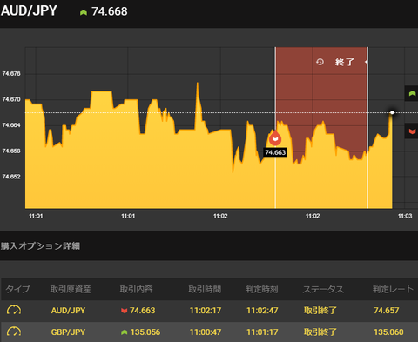Click GBP/JPY asset name in the table

pyautogui.click(x=68, y=332)
